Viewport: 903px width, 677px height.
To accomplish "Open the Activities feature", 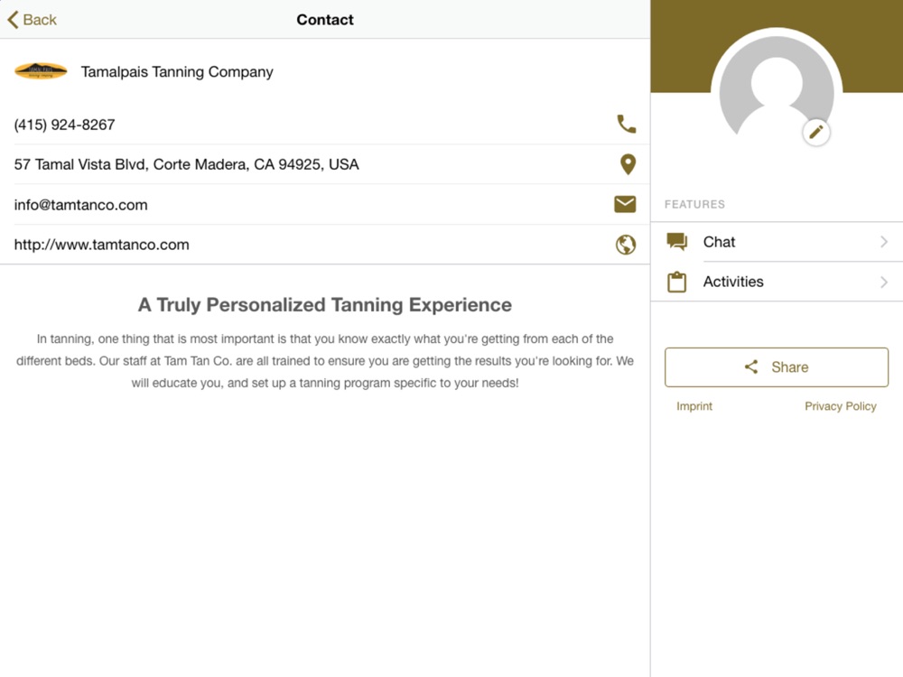I will pyautogui.click(x=777, y=282).
